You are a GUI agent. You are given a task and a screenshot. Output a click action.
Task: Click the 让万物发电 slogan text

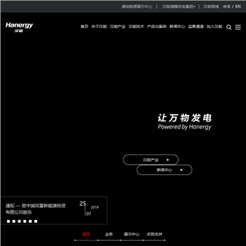point(184,118)
